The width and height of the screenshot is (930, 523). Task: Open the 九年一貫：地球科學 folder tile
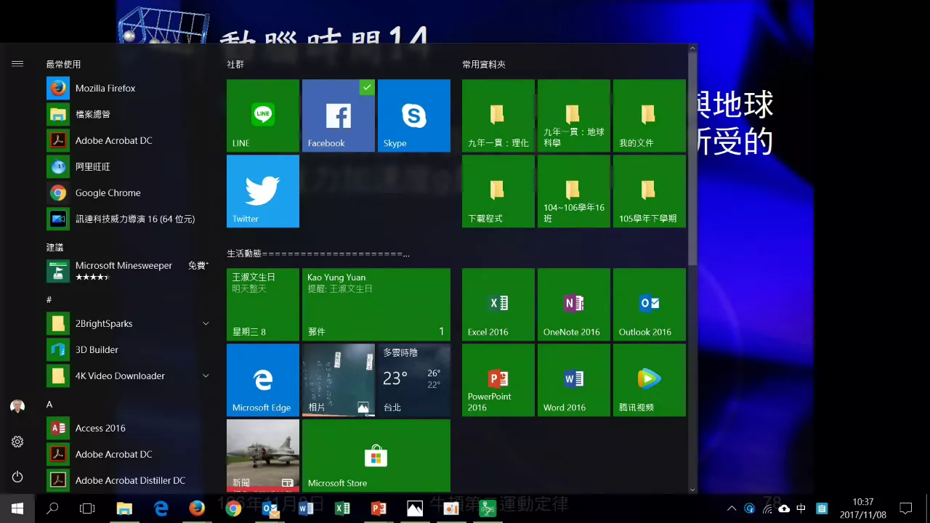click(x=574, y=115)
